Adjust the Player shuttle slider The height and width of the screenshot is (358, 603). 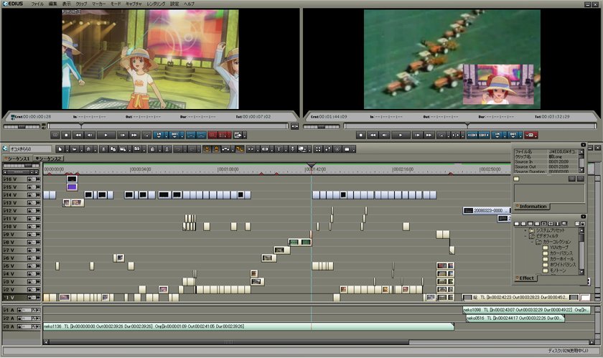tap(22, 126)
